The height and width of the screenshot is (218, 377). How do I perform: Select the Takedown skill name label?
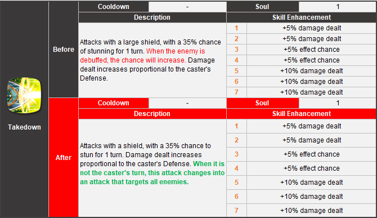(x=24, y=127)
